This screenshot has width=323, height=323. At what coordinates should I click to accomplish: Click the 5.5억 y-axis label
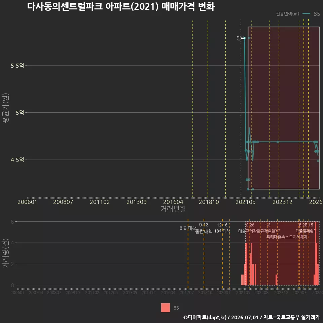pos(17,66)
